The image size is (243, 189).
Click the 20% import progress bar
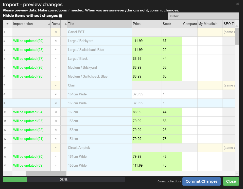tap(64, 180)
